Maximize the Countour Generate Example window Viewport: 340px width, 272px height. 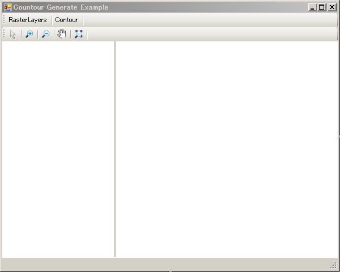[321, 7]
